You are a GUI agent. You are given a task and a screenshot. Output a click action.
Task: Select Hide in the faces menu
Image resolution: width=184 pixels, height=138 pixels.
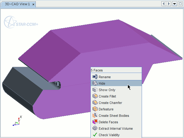116,83
